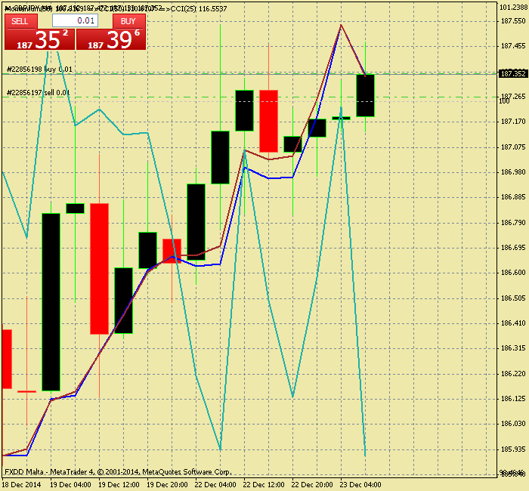529x491 pixels.
Task: Click the 18 Dec 2014 date on the time axis
Action: (20, 484)
